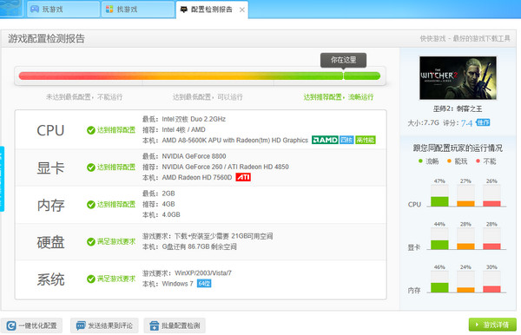Screen dimensions: 521x335
Task: Click the CPU green check icon
Action: click(90, 130)
